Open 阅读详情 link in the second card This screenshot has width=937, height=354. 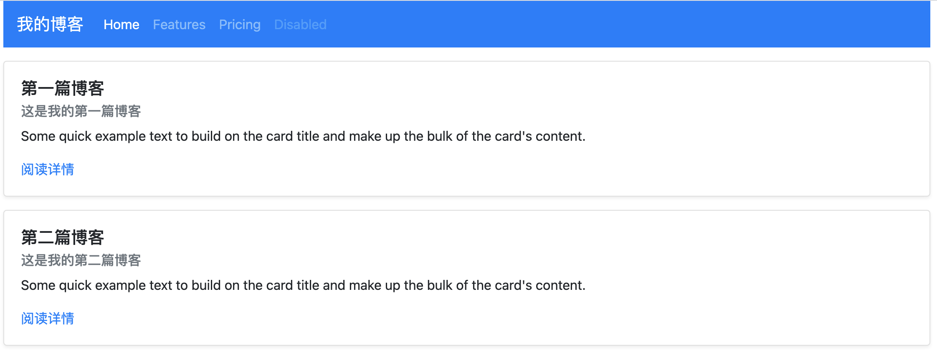48,318
